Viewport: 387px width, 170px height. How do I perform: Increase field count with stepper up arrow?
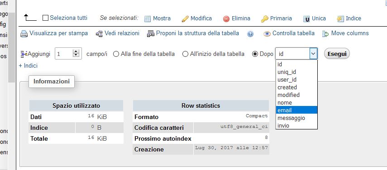(76, 51)
